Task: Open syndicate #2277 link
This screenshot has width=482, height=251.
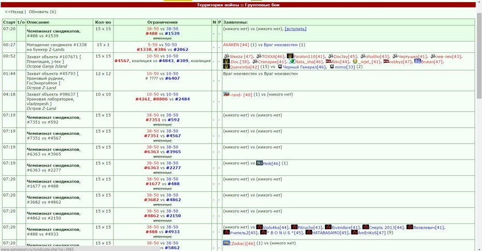Action: [x=174, y=168]
